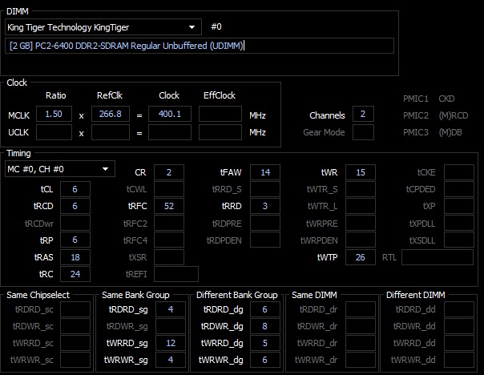Click the tRCD value field
This screenshot has height=375, width=484.
coord(75,206)
